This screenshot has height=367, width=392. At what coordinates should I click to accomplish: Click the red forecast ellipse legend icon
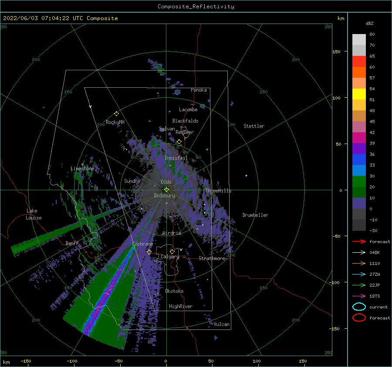click(359, 318)
